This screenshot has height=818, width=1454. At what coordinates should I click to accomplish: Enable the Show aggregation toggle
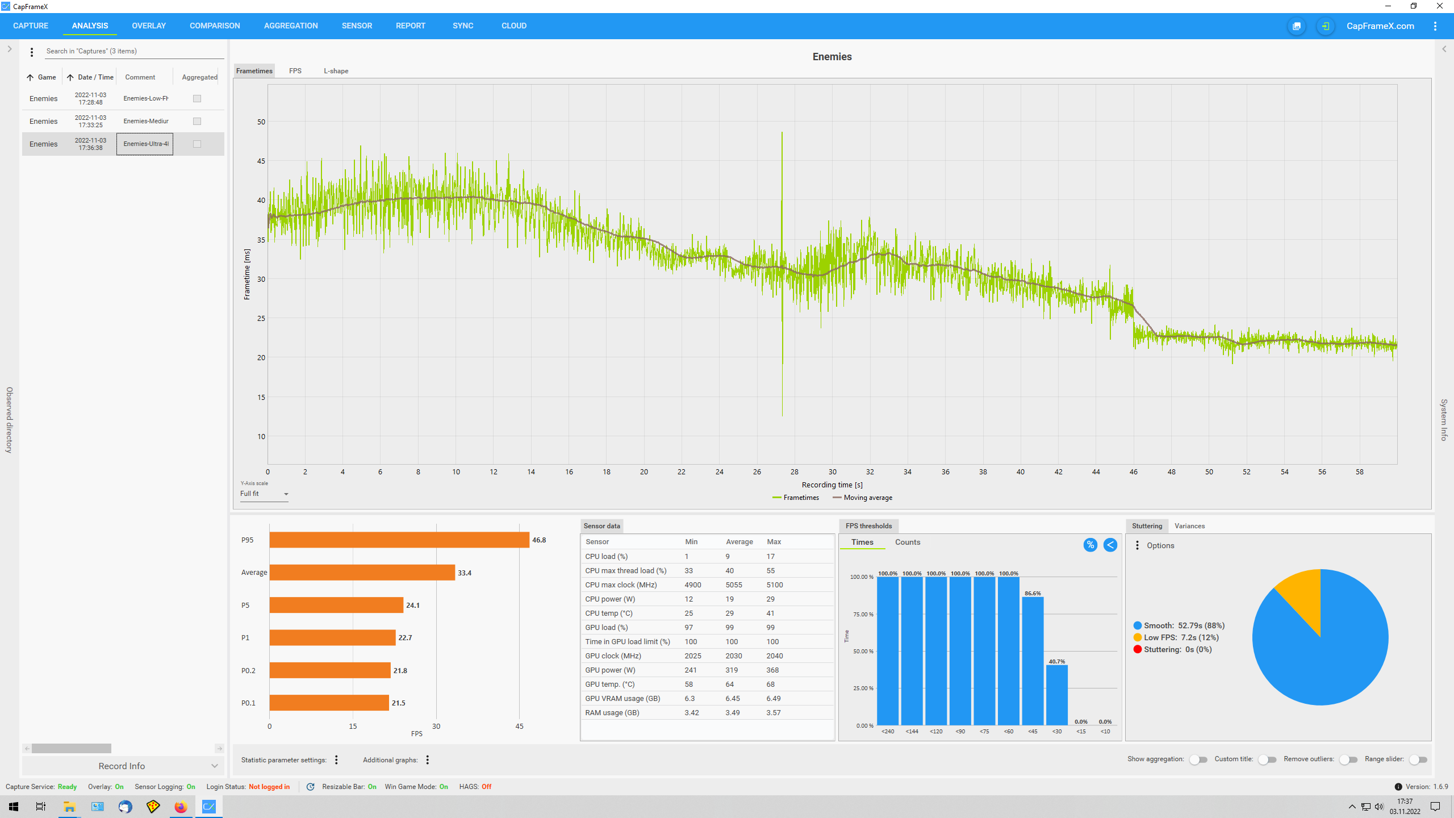(1198, 759)
